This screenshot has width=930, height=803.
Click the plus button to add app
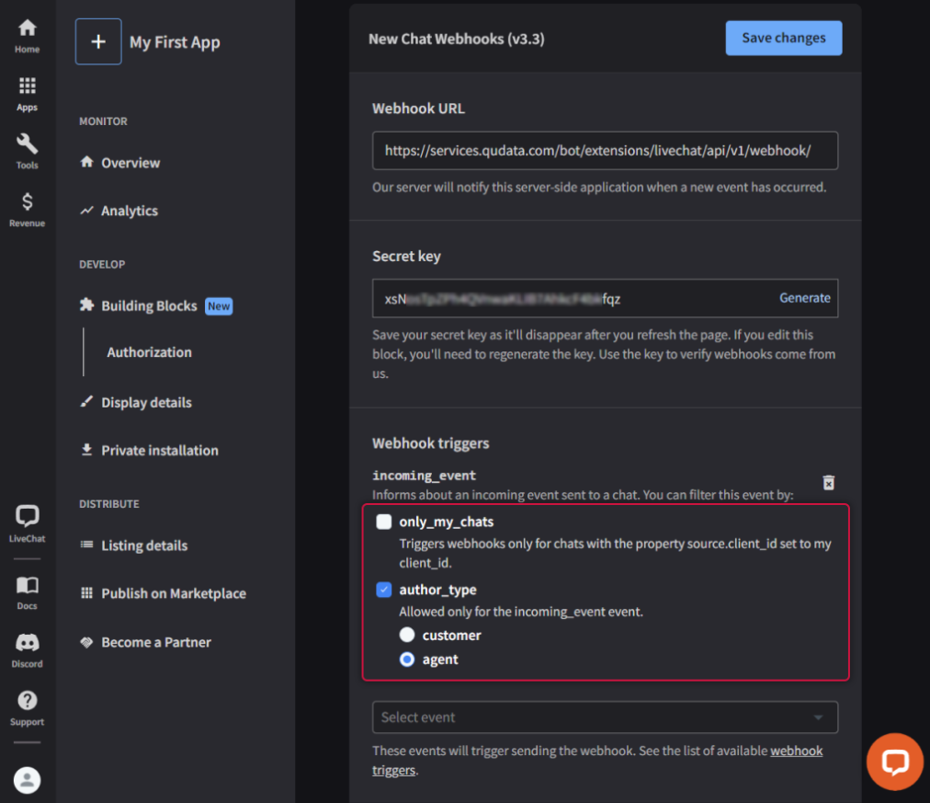click(x=98, y=42)
